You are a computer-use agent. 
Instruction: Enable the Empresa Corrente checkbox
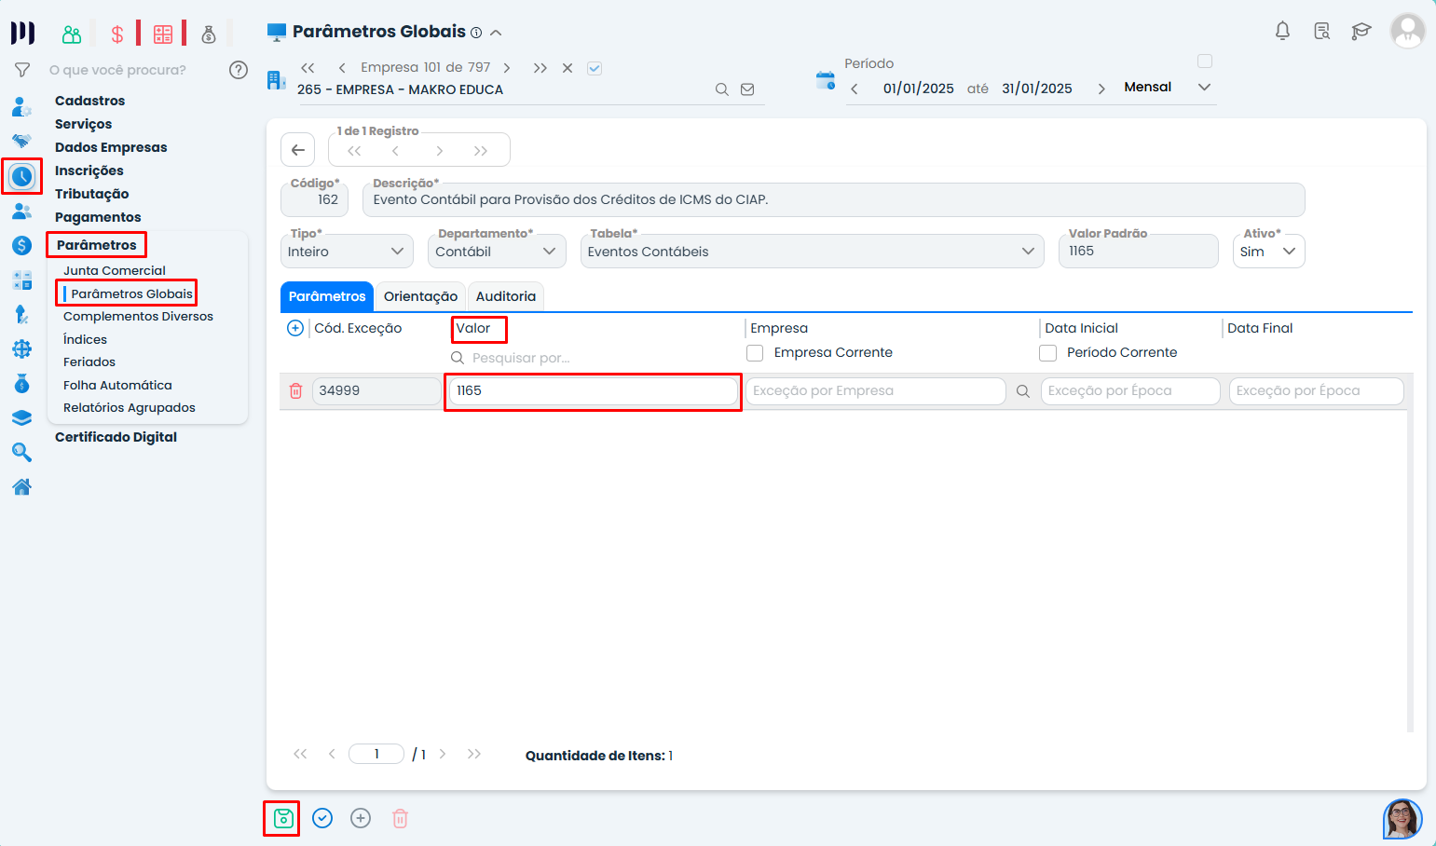pos(755,353)
